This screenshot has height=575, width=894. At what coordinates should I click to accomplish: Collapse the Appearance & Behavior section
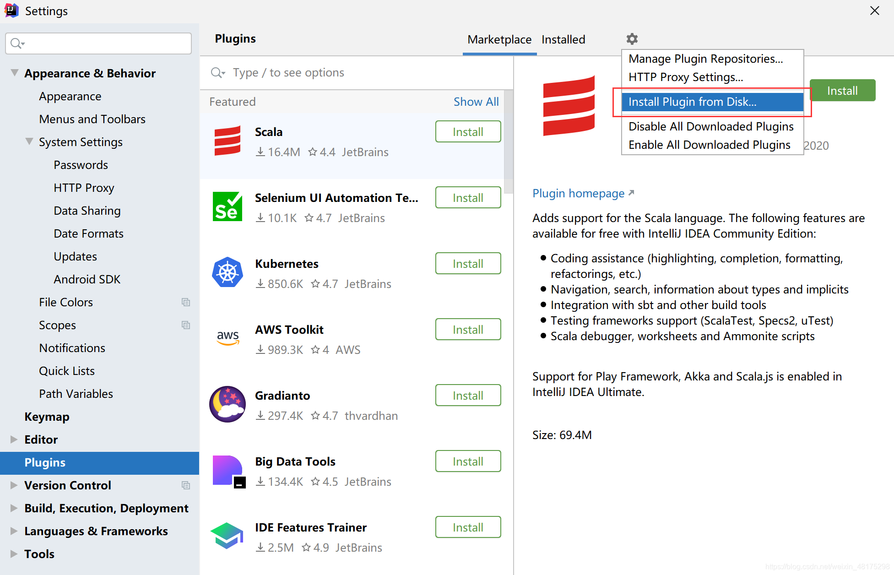coord(15,73)
